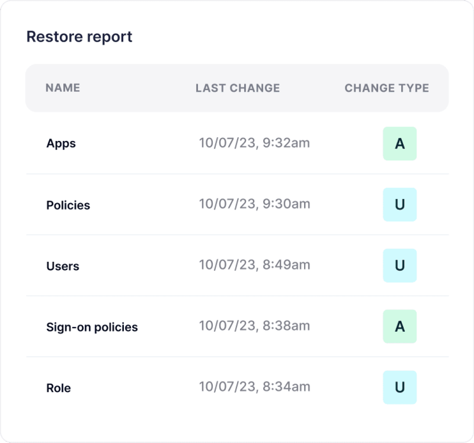Click the A badge for Sign-on policies
Screen dimensions: 474x443
[x=399, y=327]
